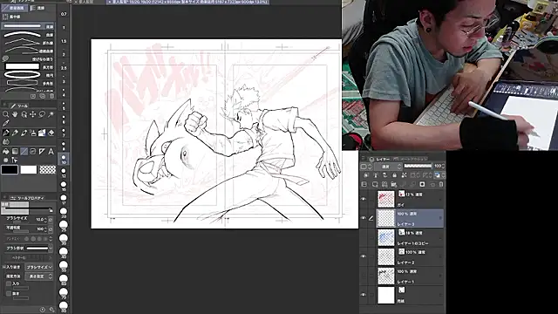Click new raster layer icon in Layer panel
The width and height of the screenshot is (558, 314).
click(375, 184)
